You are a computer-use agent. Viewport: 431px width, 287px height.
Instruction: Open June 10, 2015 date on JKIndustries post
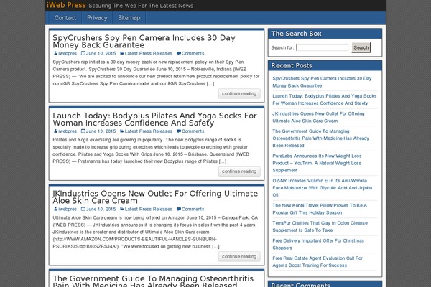101,209
